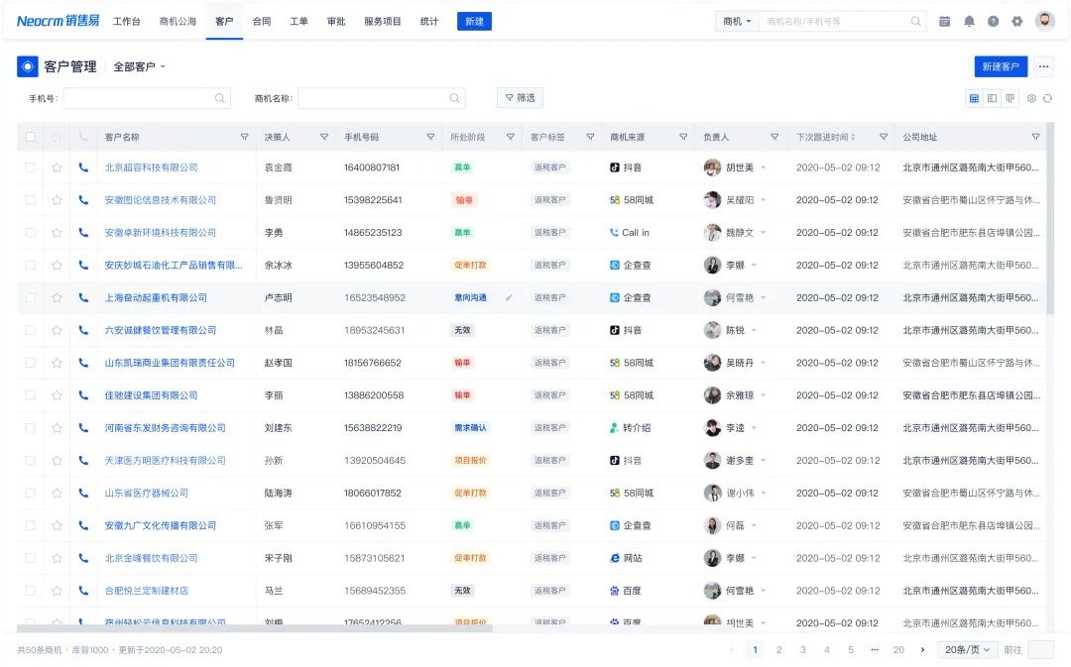
Task: Click the 前往 page jump field
Action: coord(1041,650)
